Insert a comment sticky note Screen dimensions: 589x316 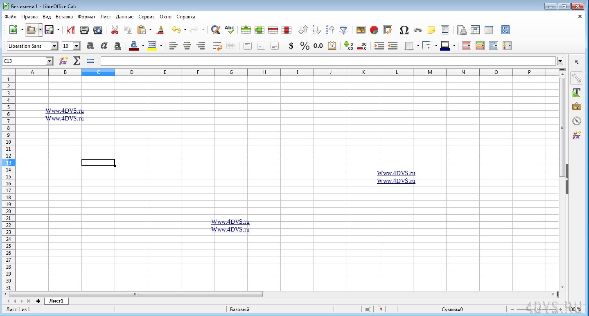point(431,30)
